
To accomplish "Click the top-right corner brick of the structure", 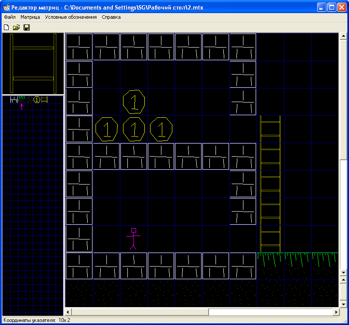I will [x=243, y=47].
